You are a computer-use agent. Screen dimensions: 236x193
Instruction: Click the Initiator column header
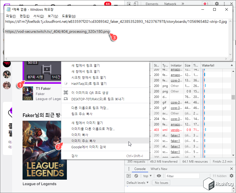(176, 65)
